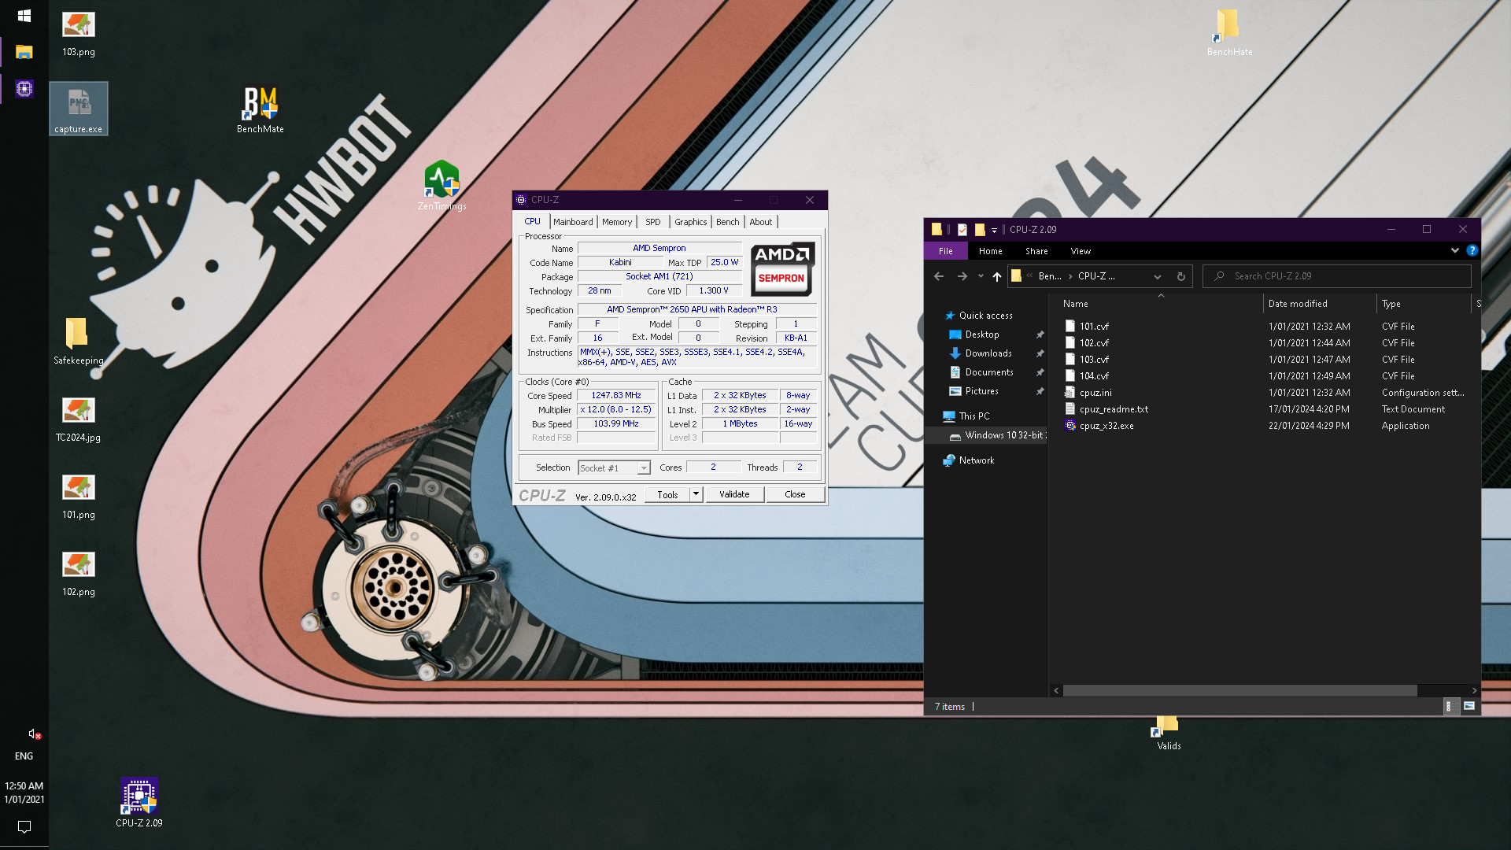
Task: Click Explorer Properties quick access toolbar icon
Action: 962,230
